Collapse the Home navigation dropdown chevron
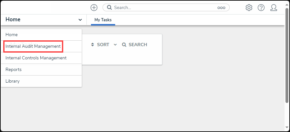The image size is (290, 132). coord(80,20)
